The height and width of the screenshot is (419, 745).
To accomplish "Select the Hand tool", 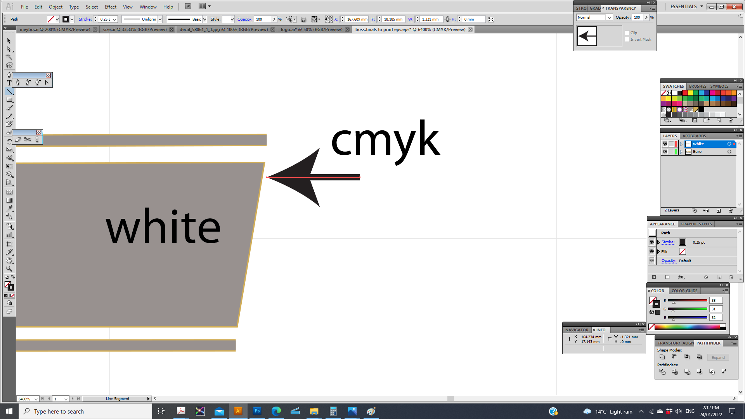I will point(9,260).
